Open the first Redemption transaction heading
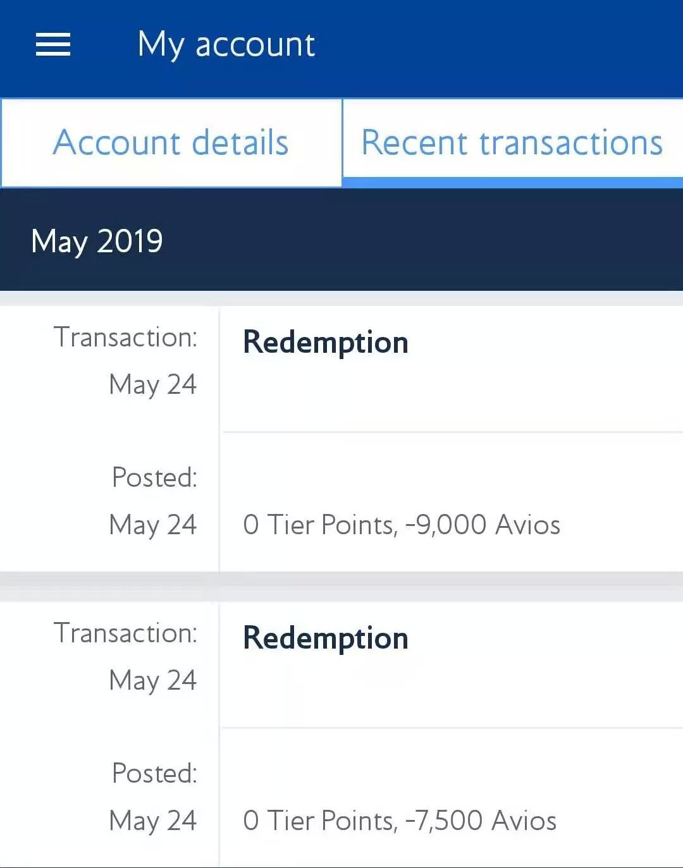Screen dimensions: 683x868 tap(326, 342)
